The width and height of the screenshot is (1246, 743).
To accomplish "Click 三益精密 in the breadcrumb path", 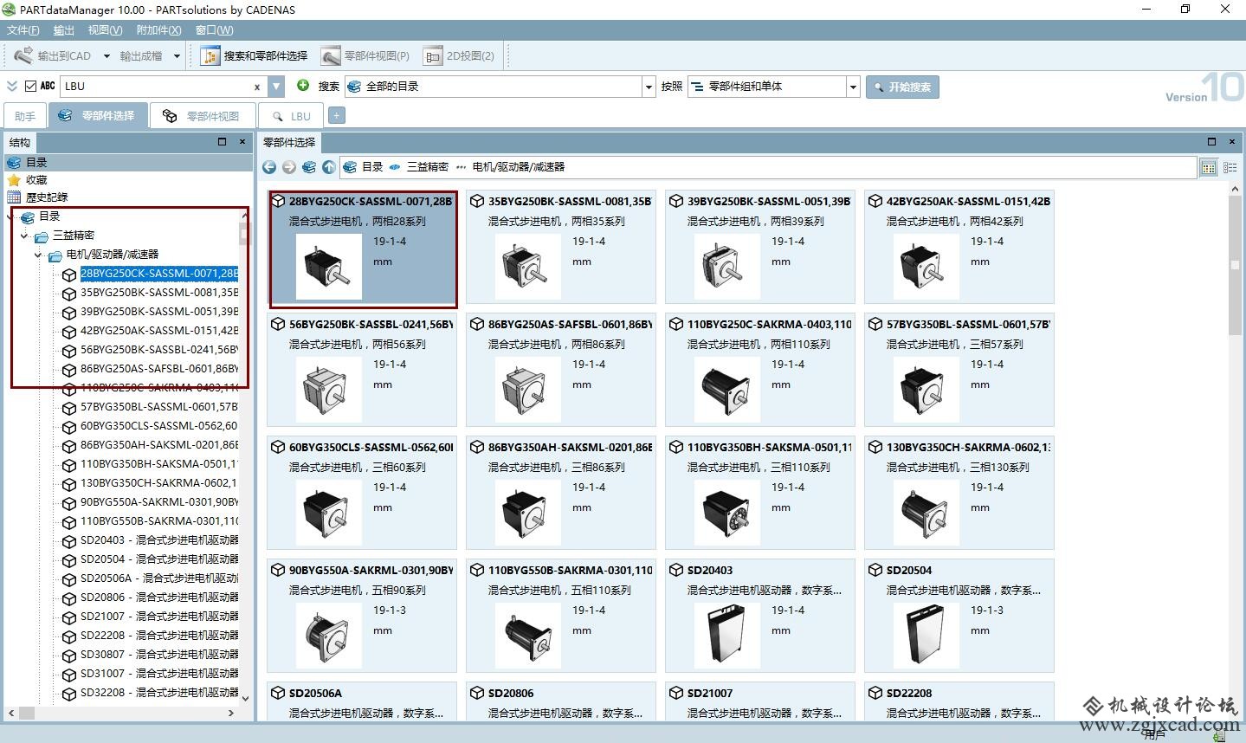I will tap(428, 167).
